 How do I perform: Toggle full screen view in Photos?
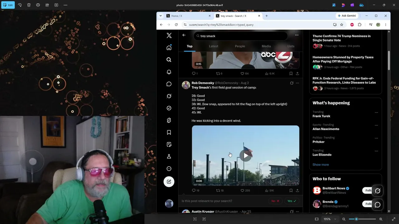pyautogui.click(x=393, y=219)
